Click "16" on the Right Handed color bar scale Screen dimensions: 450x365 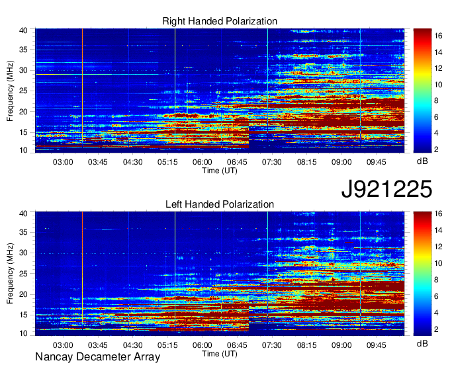coord(438,36)
